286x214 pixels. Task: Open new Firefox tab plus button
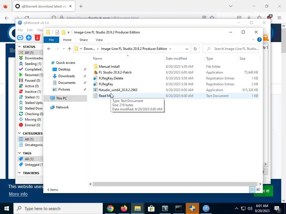pos(81,6)
